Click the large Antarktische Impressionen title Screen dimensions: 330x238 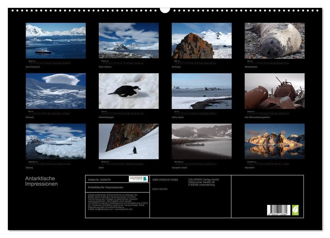(x=41, y=181)
